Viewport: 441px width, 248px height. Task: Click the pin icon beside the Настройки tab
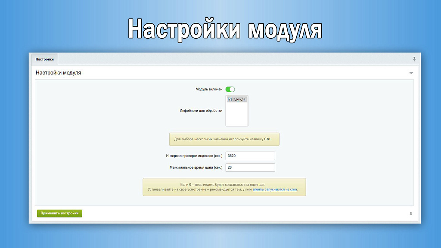click(414, 59)
